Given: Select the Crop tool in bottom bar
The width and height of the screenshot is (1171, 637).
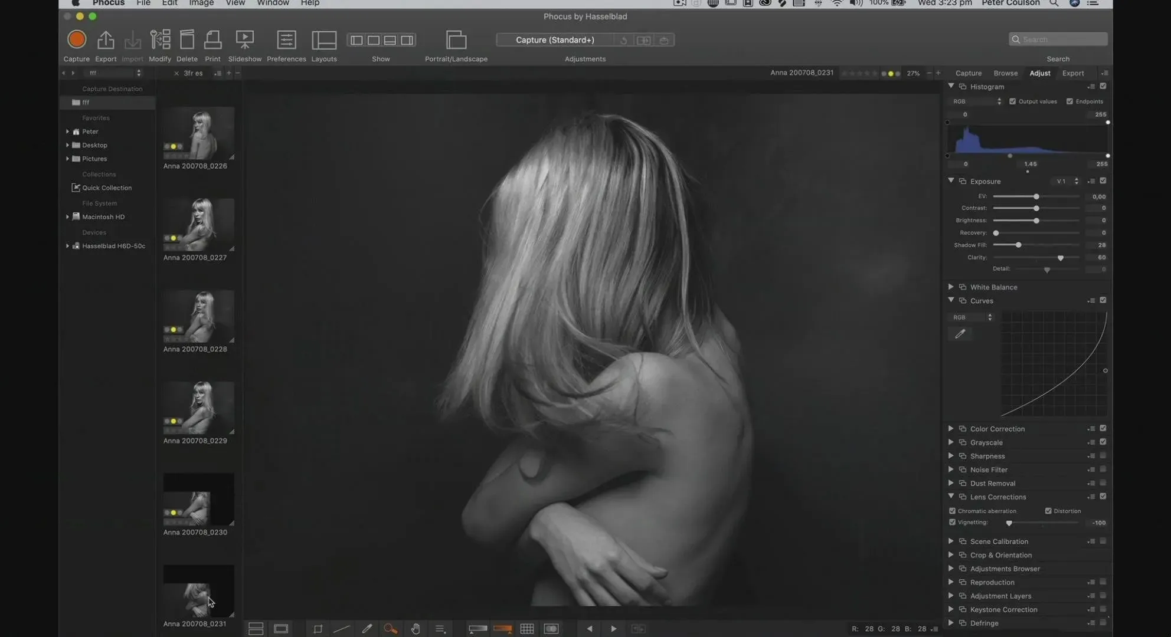Looking at the screenshot, I should (x=318, y=629).
